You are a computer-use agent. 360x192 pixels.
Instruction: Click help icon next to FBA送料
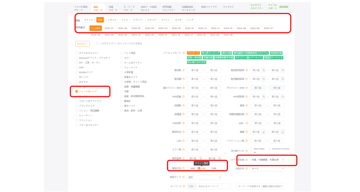tap(184, 123)
